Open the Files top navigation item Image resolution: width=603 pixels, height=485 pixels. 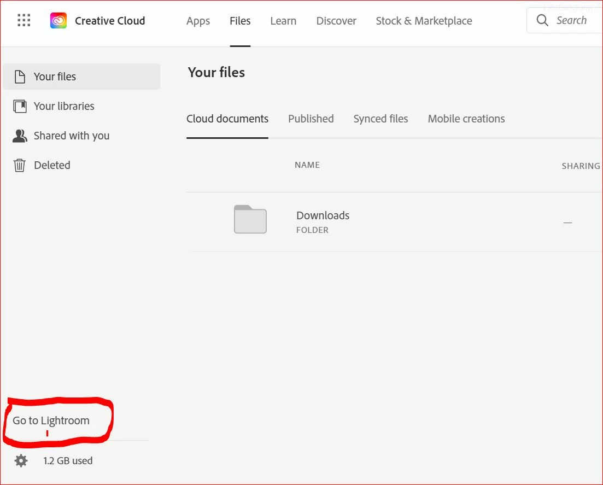tap(240, 21)
